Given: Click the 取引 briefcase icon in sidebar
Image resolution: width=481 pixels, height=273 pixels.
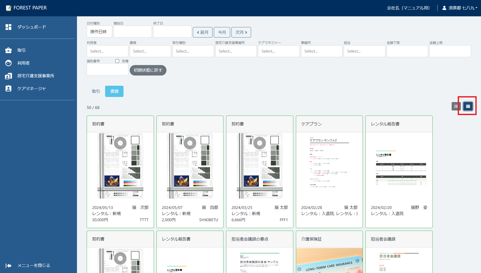Looking at the screenshot, I should coord(8,50).
